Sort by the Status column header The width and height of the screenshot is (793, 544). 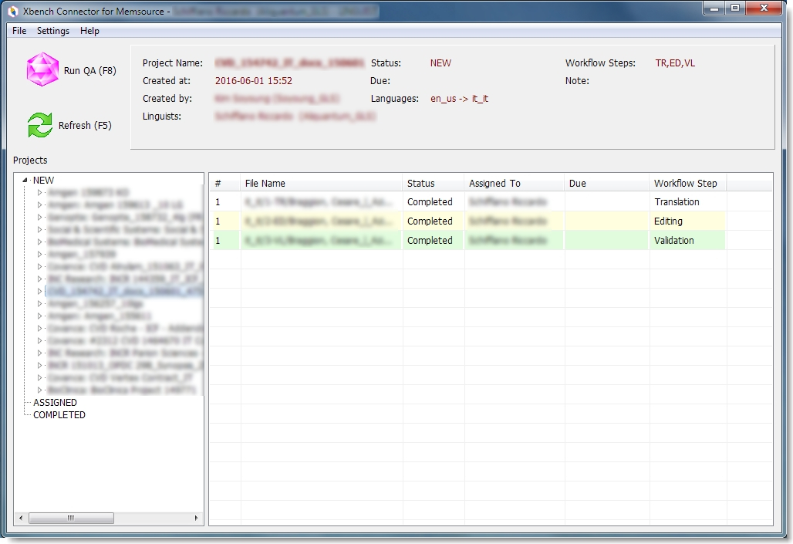(x=420, y=184)
